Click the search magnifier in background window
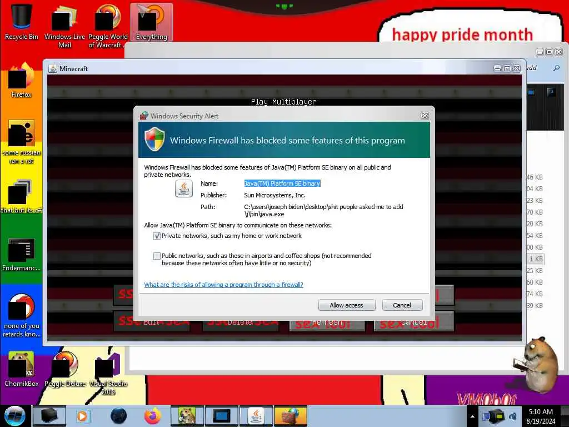 pyautogui.click(x=556, y=68)
